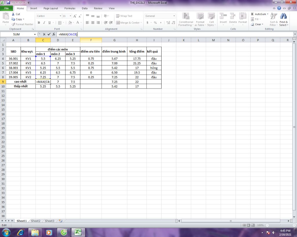Open Cell Styles gallery
The width and height of the screenshot is (297, 237).
point(211,19)
